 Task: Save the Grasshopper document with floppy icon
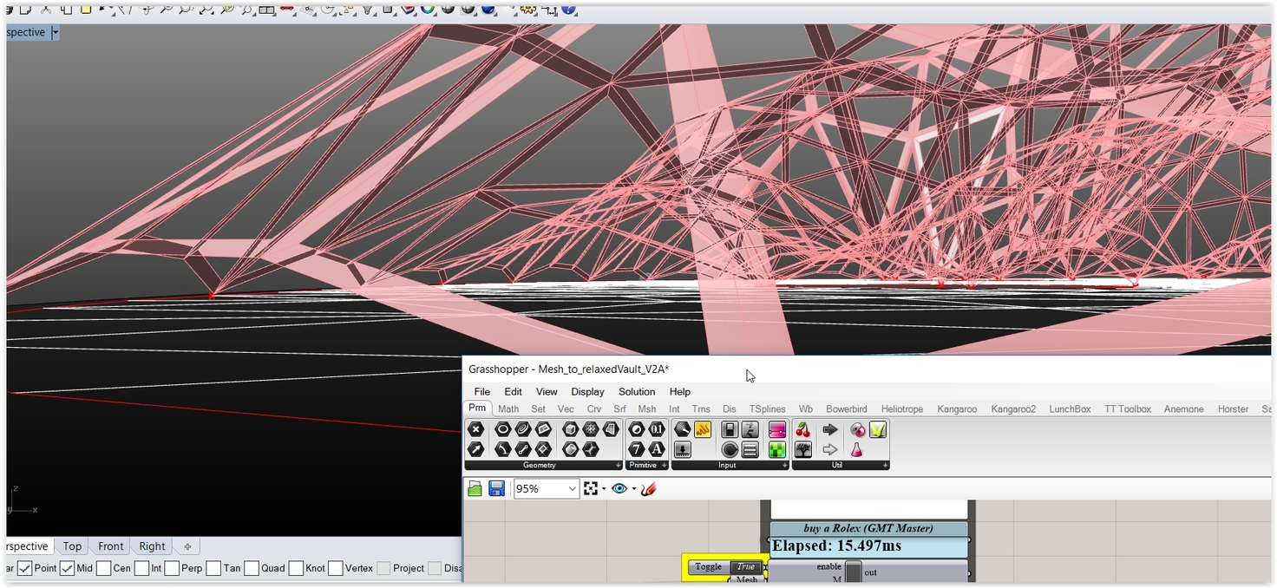pos(497,489)
